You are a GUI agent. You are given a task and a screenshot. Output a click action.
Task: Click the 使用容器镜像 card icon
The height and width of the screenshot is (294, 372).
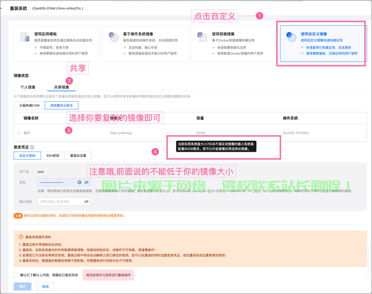coord(202,37)
